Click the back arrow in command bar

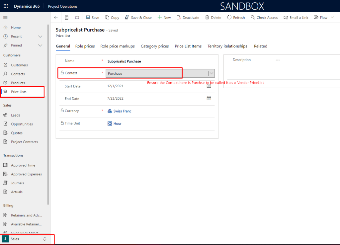[x=56, y=18]
